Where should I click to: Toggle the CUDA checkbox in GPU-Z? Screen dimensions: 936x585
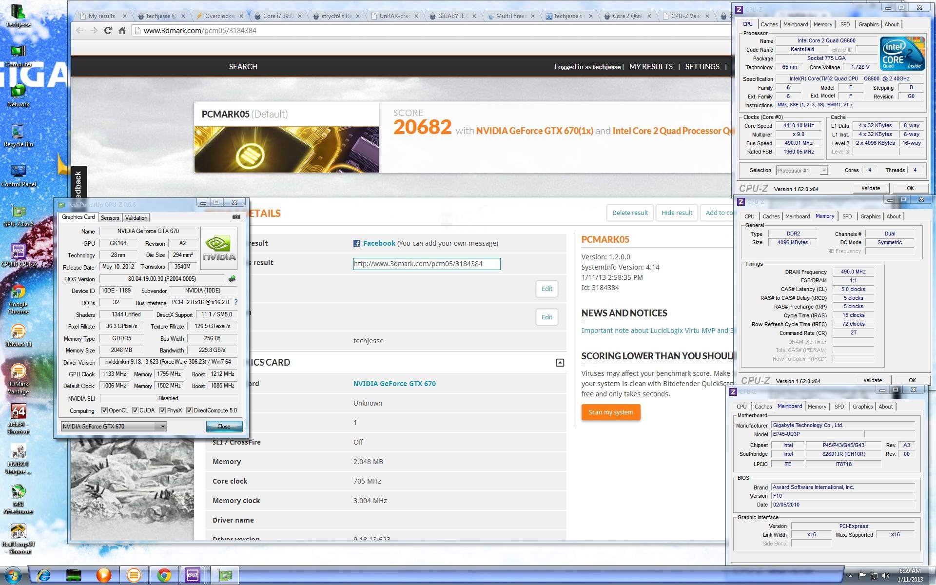tap(135, 410)
